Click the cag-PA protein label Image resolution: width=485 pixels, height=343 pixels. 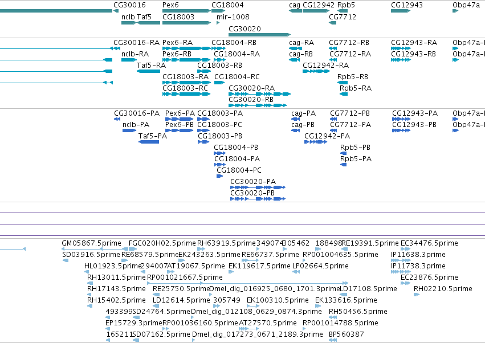coord(303,113)
